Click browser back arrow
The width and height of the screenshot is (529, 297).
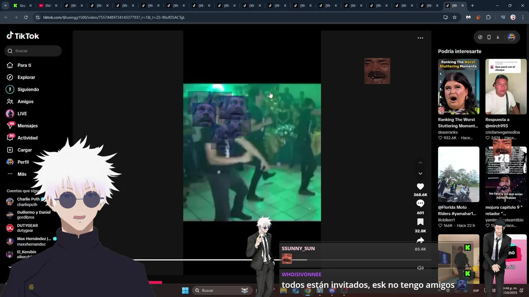pyautogui.click(x=6, y=17)
